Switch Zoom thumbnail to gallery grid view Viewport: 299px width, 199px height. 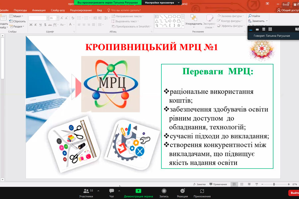[x=270, y=29]
